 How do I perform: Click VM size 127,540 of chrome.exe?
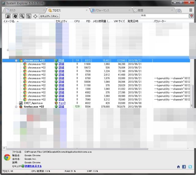pos(121,60)
